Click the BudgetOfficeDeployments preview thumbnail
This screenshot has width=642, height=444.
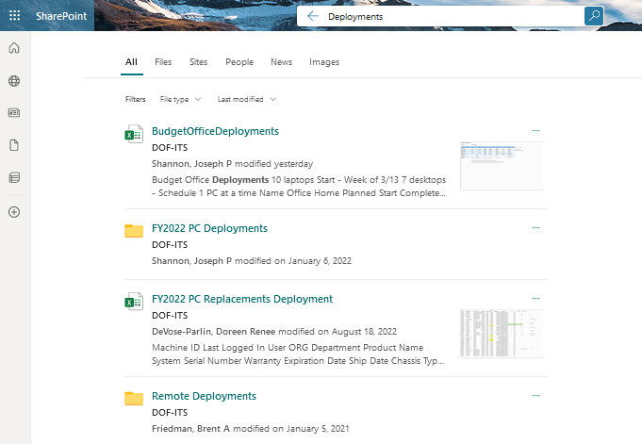502,166
